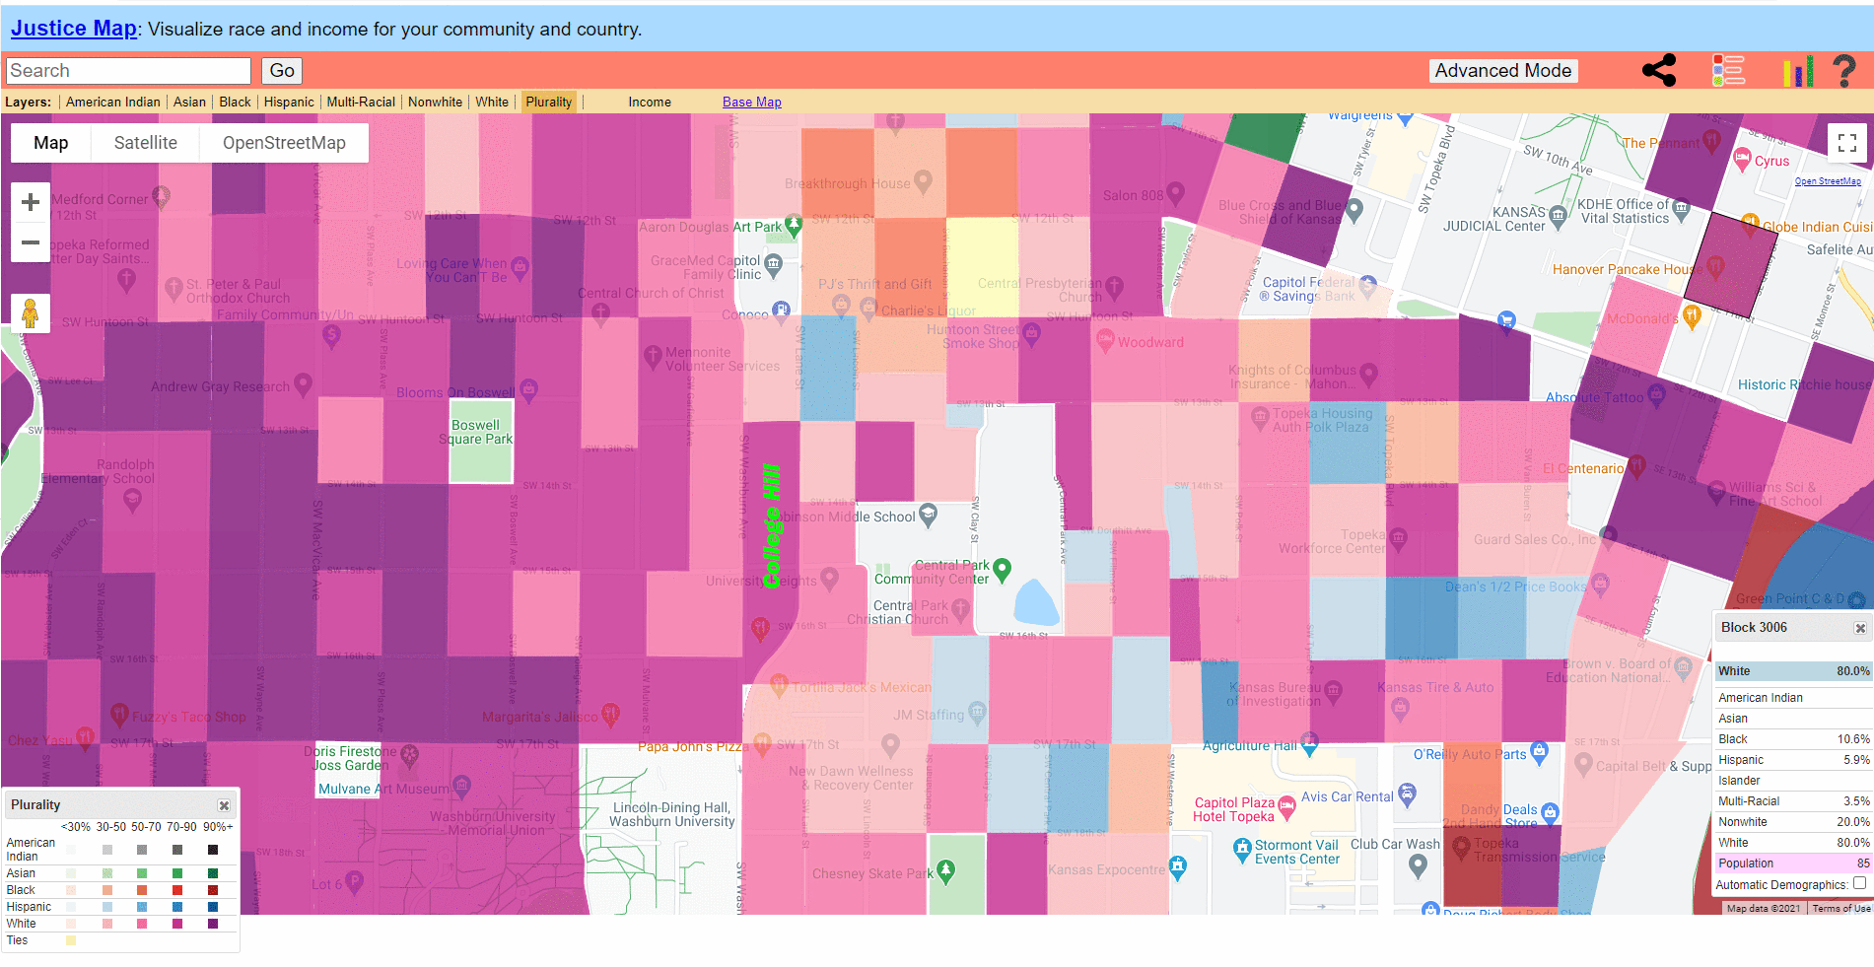Click the question mark help icon

tap(1843, 70)
